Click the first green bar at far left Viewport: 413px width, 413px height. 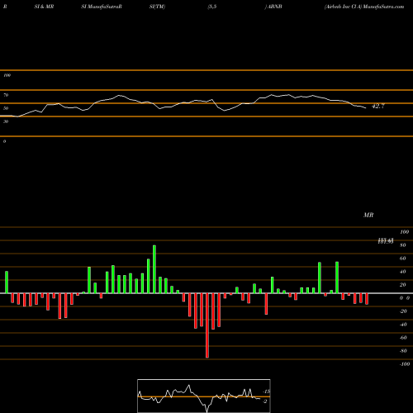pos(7,282)
